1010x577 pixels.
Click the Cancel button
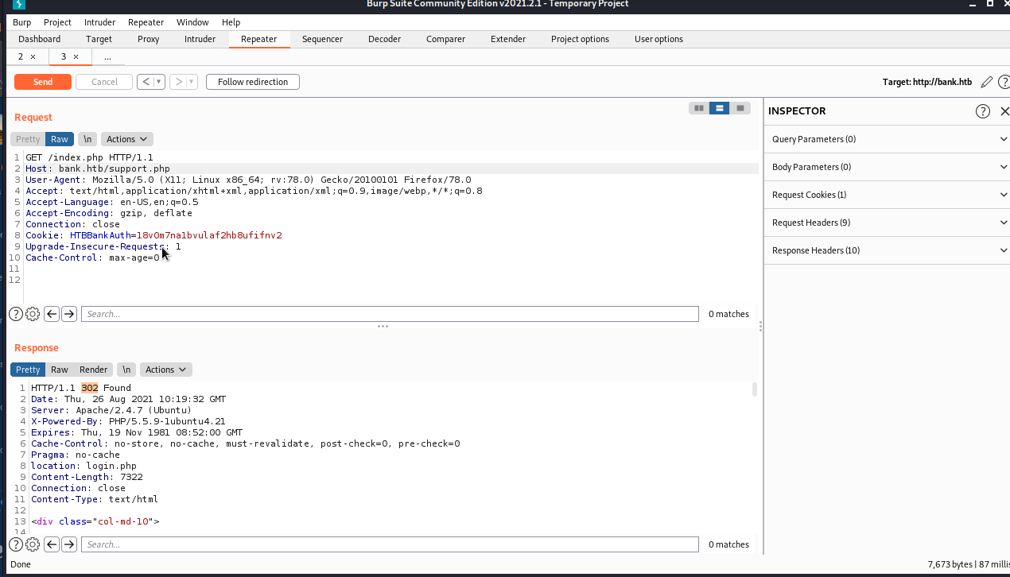coord(104,82)
